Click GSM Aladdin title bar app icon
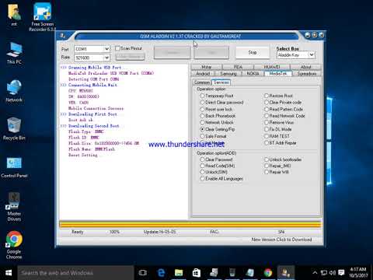The height and width of the screenshot is (280, 373). click(x=63, y=36)
